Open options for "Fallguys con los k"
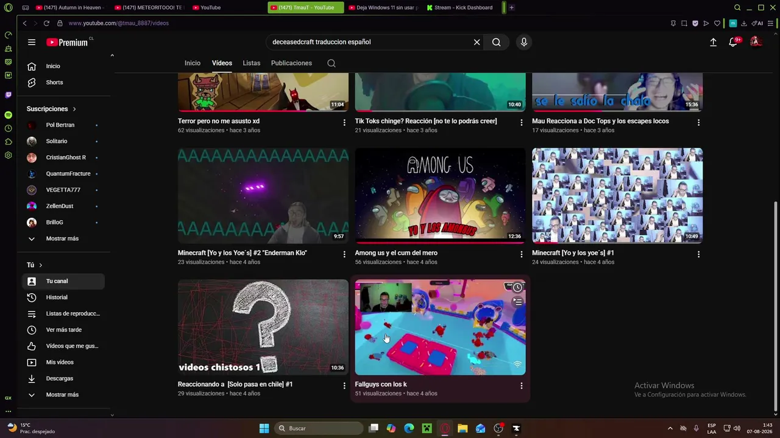This screenshot has width=780, height=438. pos(521,386)
